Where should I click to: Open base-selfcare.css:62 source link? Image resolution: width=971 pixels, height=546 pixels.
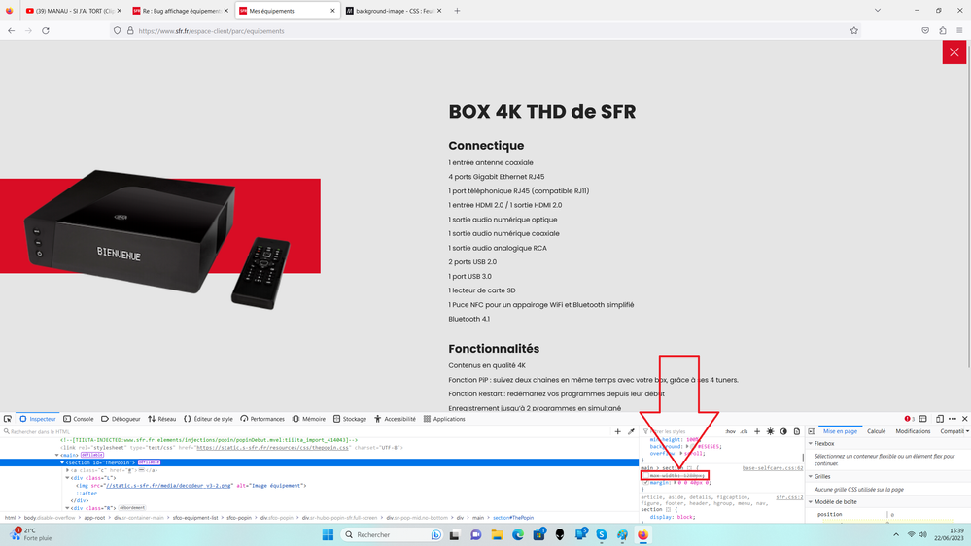(772, 468)
